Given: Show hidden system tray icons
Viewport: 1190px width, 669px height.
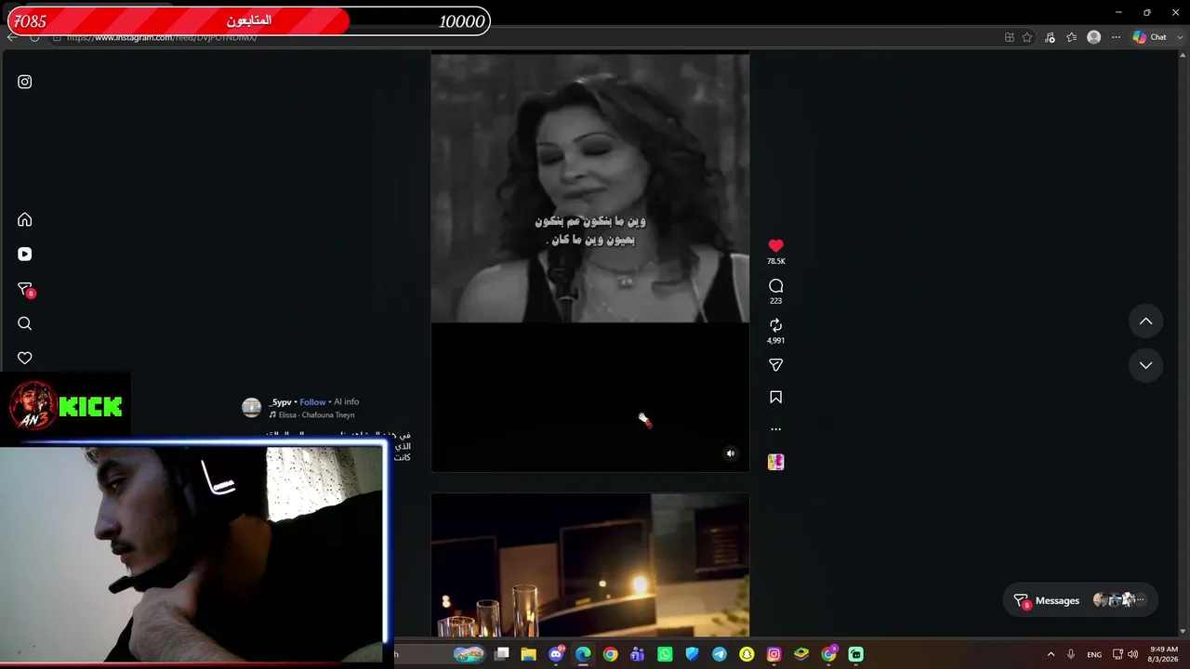Looking at the screenshot, I should [x=1051, y=654].
